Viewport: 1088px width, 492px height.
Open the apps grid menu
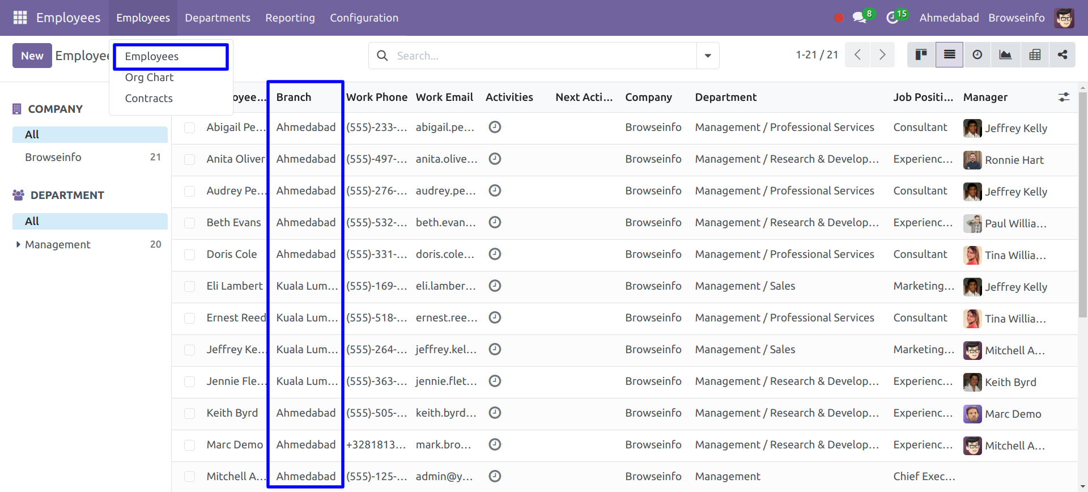20,18
